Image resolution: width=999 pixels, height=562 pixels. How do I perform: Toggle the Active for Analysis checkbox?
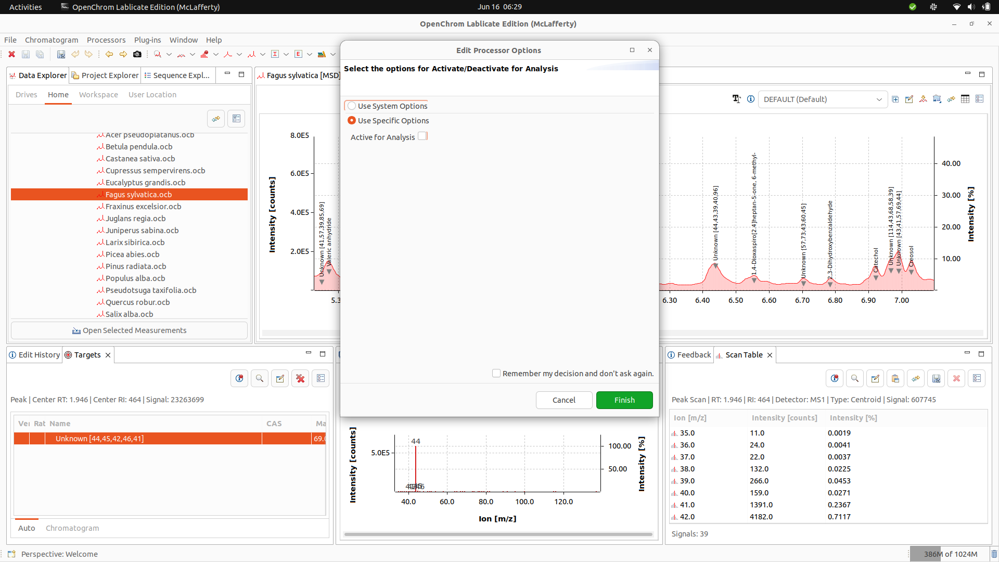tap(422, 136)
